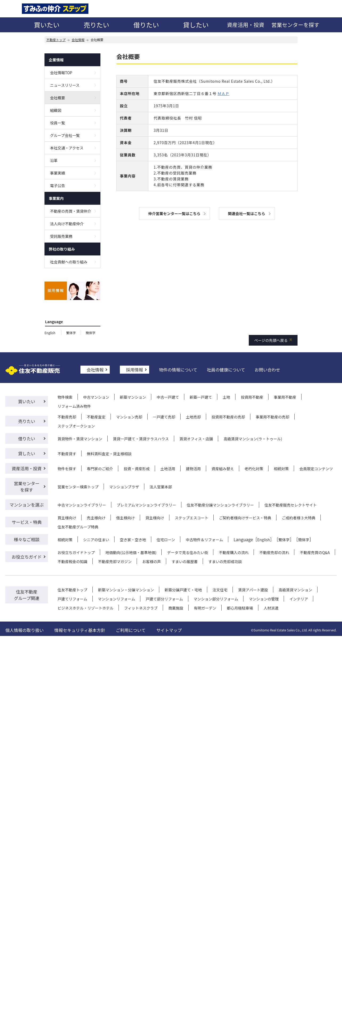Open 個人情報の取り扱い in bottom bar
342x1028 pixels.
24,631
